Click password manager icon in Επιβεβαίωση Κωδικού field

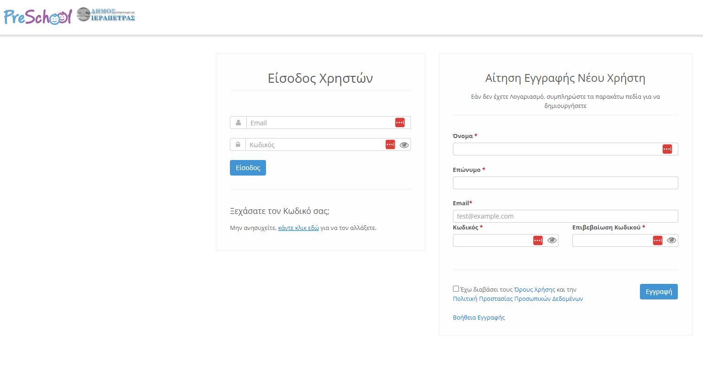(x=658, y=240)
